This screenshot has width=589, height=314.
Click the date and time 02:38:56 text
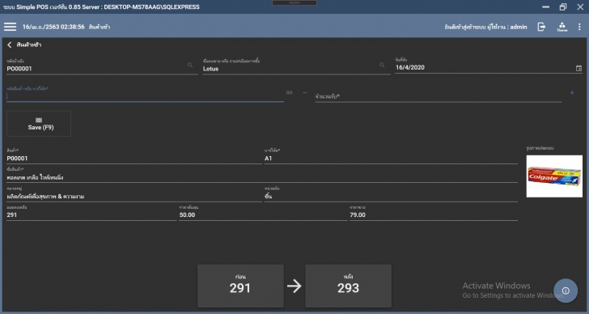click(x=53, y=27)
